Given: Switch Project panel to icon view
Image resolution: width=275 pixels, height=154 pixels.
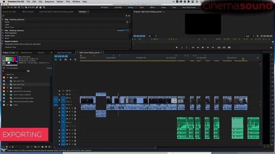Looking at the screenshot, I should (x=7, y=147).
